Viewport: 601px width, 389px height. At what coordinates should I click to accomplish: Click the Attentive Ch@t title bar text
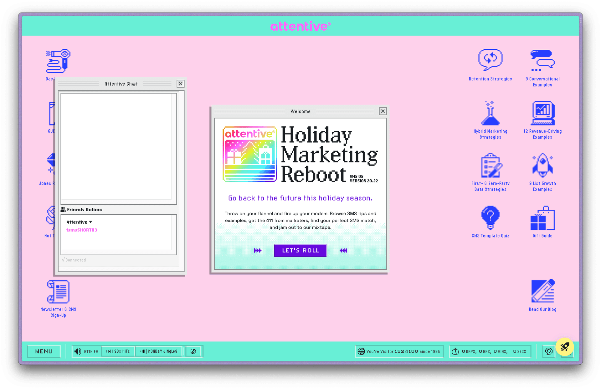[121, 84]
